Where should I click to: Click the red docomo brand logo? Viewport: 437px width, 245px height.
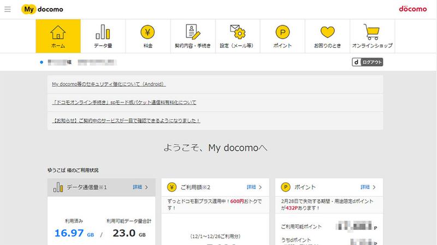pos(413,9)
